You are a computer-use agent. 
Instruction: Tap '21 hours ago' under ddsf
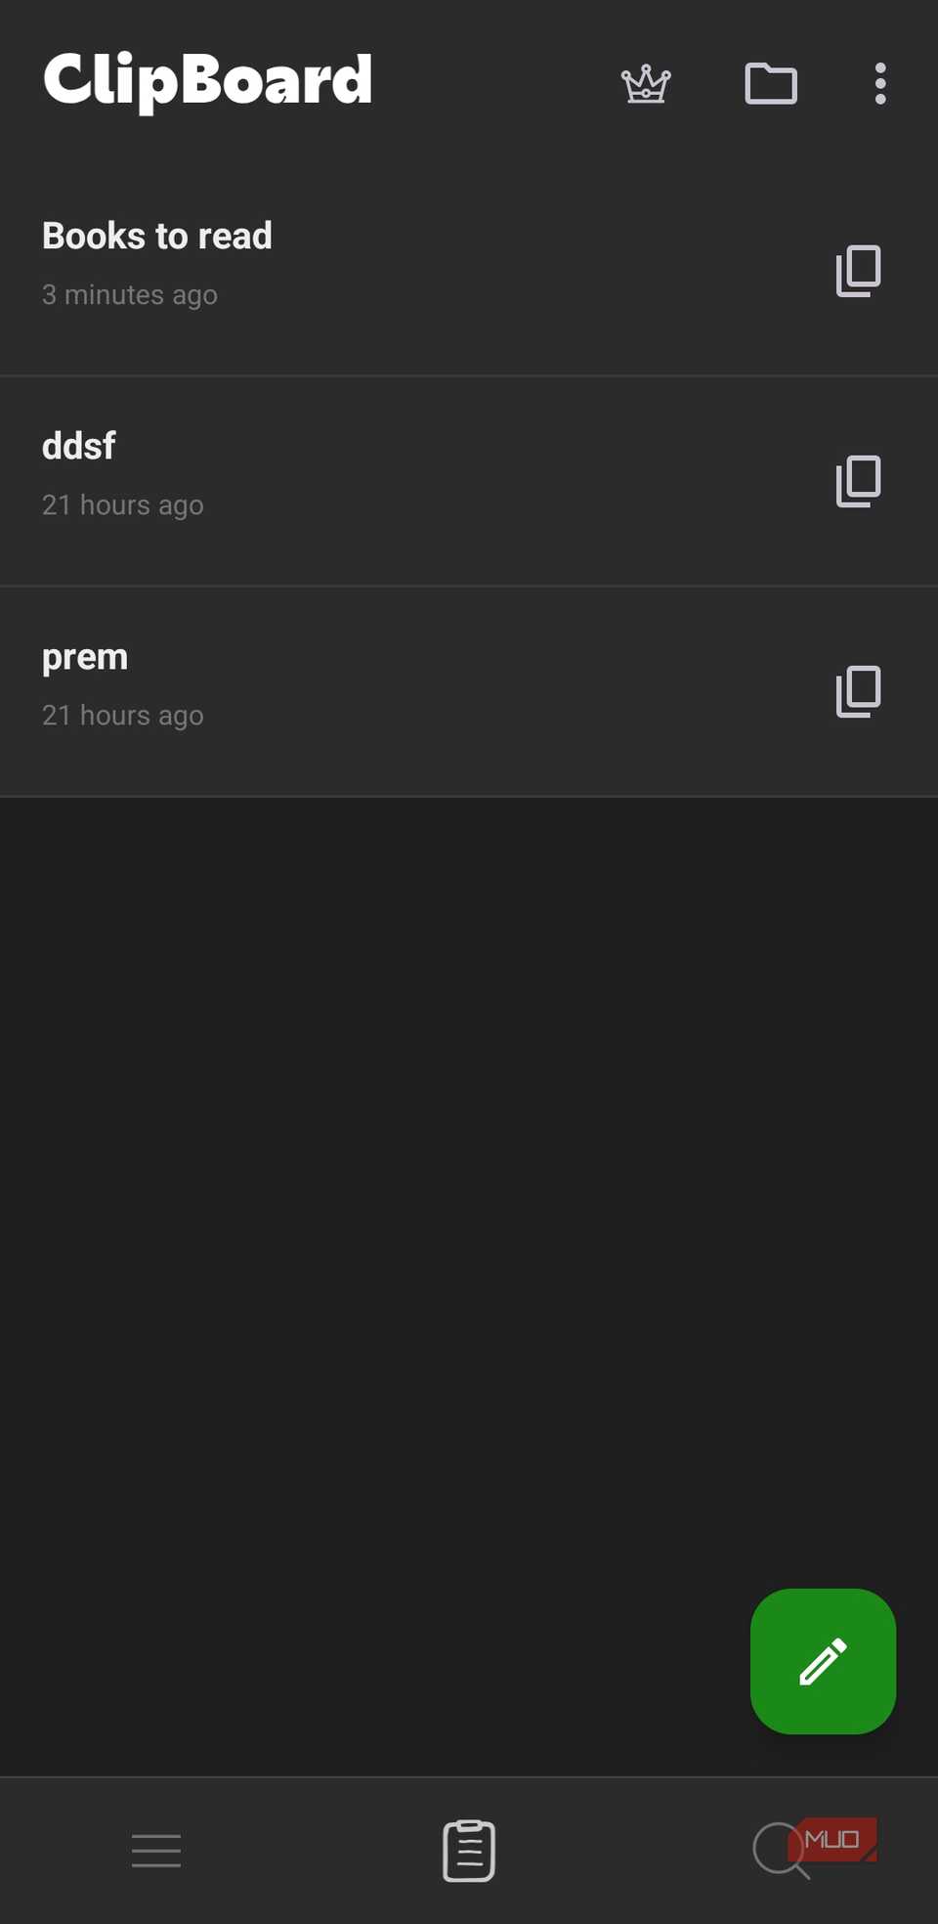coord(122,504)
